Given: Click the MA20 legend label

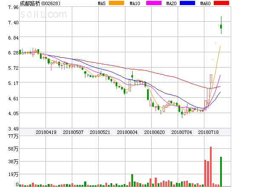Looking at the screenshot, I should [171, 3].
